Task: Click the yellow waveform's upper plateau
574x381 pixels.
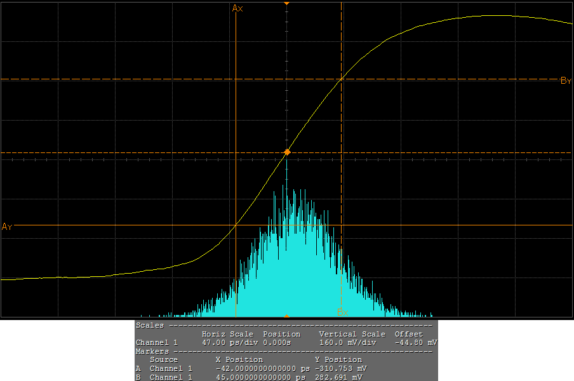Action: [495, 16]
